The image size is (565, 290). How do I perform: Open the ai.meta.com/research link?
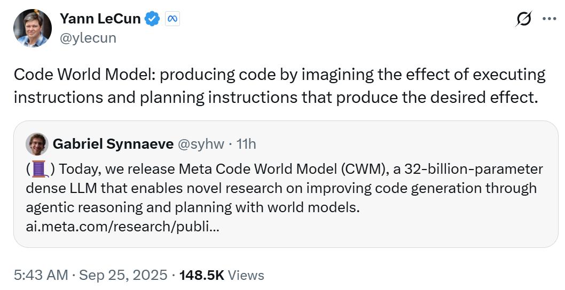pos(122,226)
